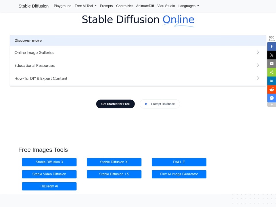Open Vidu Studio nav item
This screenshot has width=276, height=207.
coord(166,6)
